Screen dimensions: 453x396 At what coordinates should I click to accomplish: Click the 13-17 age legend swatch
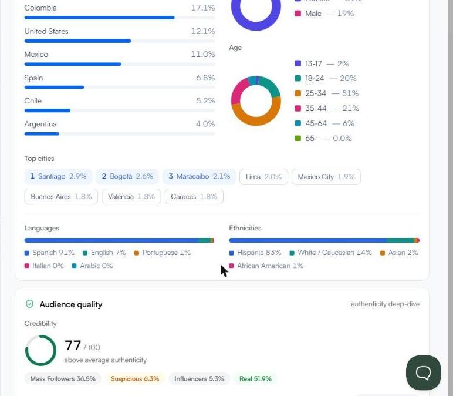point(298,63)
